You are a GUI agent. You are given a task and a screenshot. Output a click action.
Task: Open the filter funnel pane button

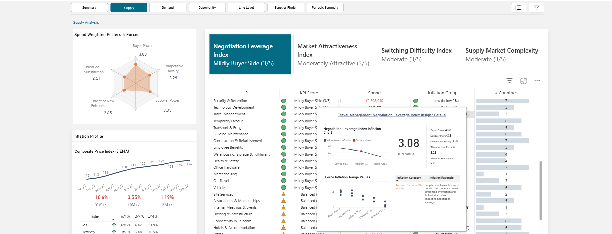coord(536,8)
